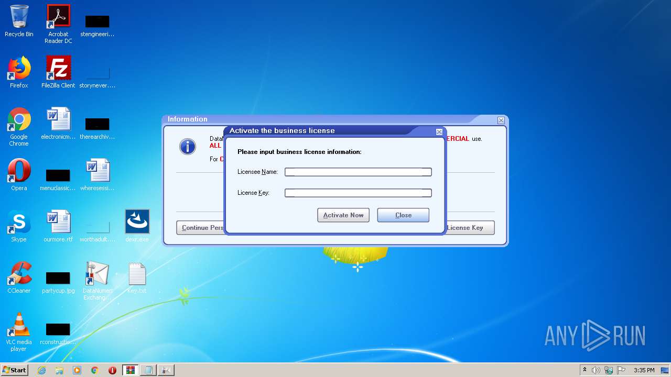This screenshot has height=377, width=671.
Task: Click the License Key input field
Action: [358, 193]
